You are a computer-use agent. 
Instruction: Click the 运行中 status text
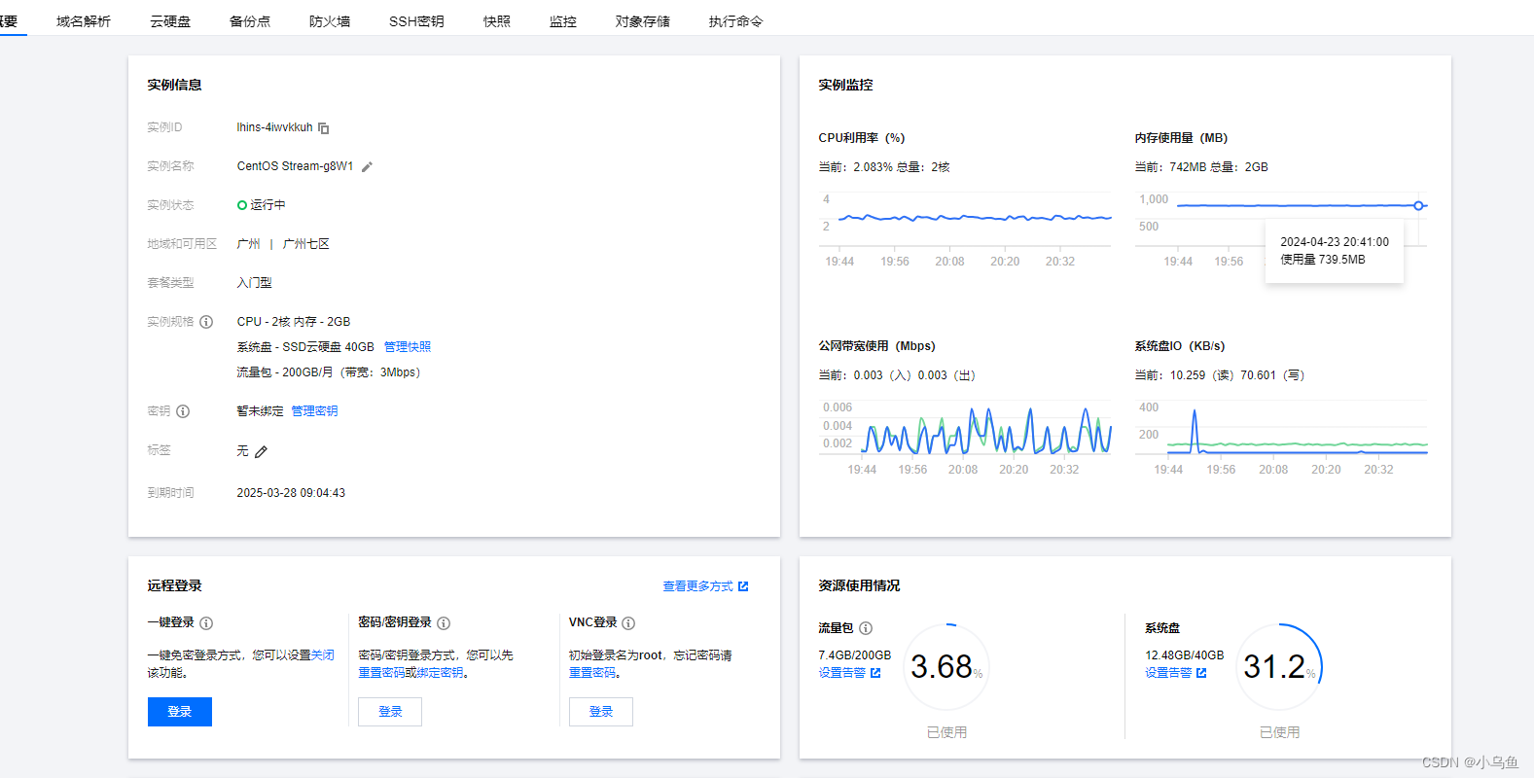(268, 205)
